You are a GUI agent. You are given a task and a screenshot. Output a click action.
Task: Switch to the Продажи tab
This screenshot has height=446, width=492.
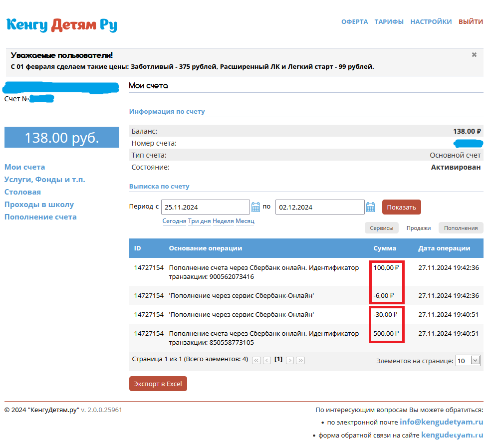point(418,228)
